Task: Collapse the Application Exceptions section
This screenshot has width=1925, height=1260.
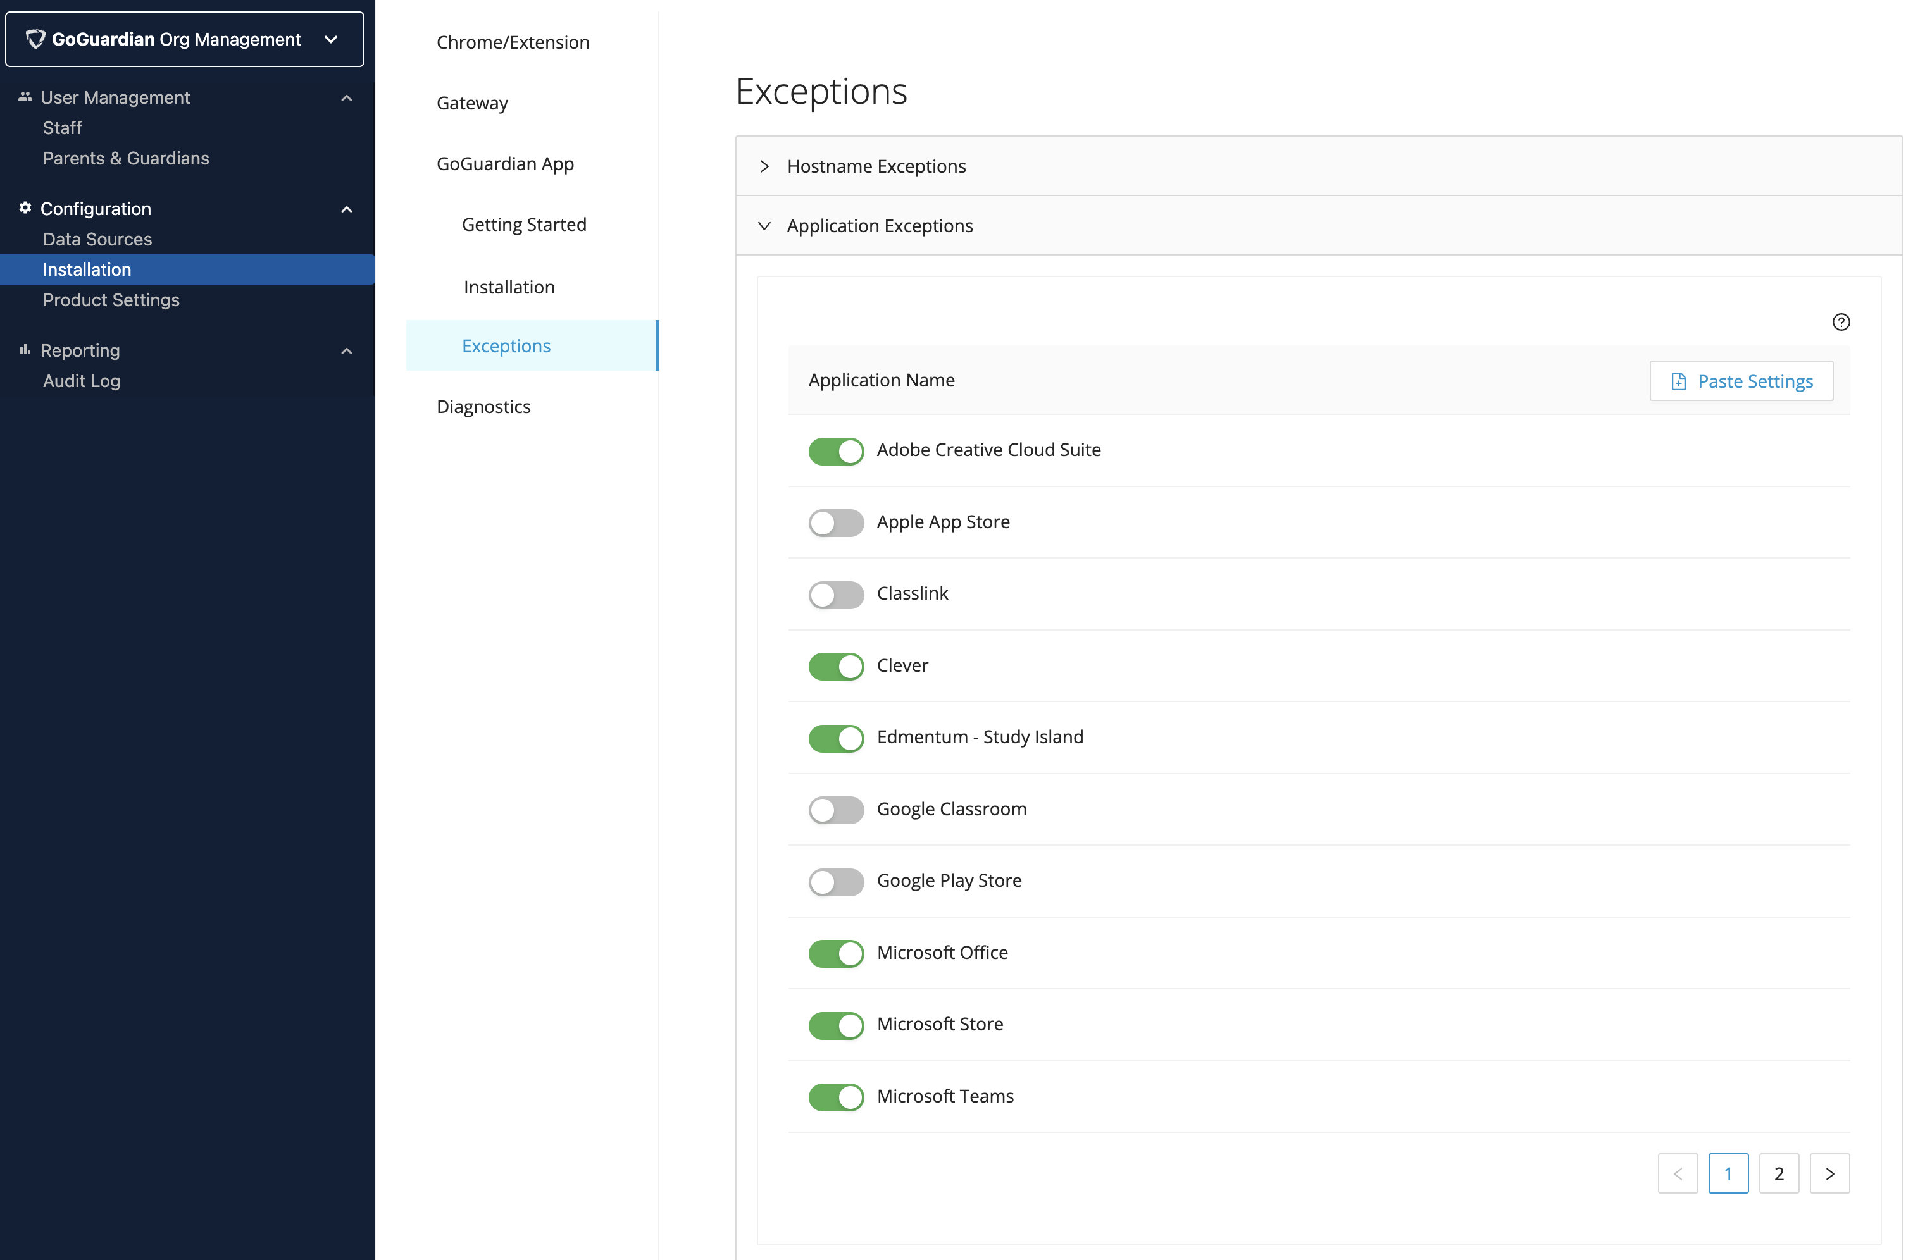Action: [764, 225]
